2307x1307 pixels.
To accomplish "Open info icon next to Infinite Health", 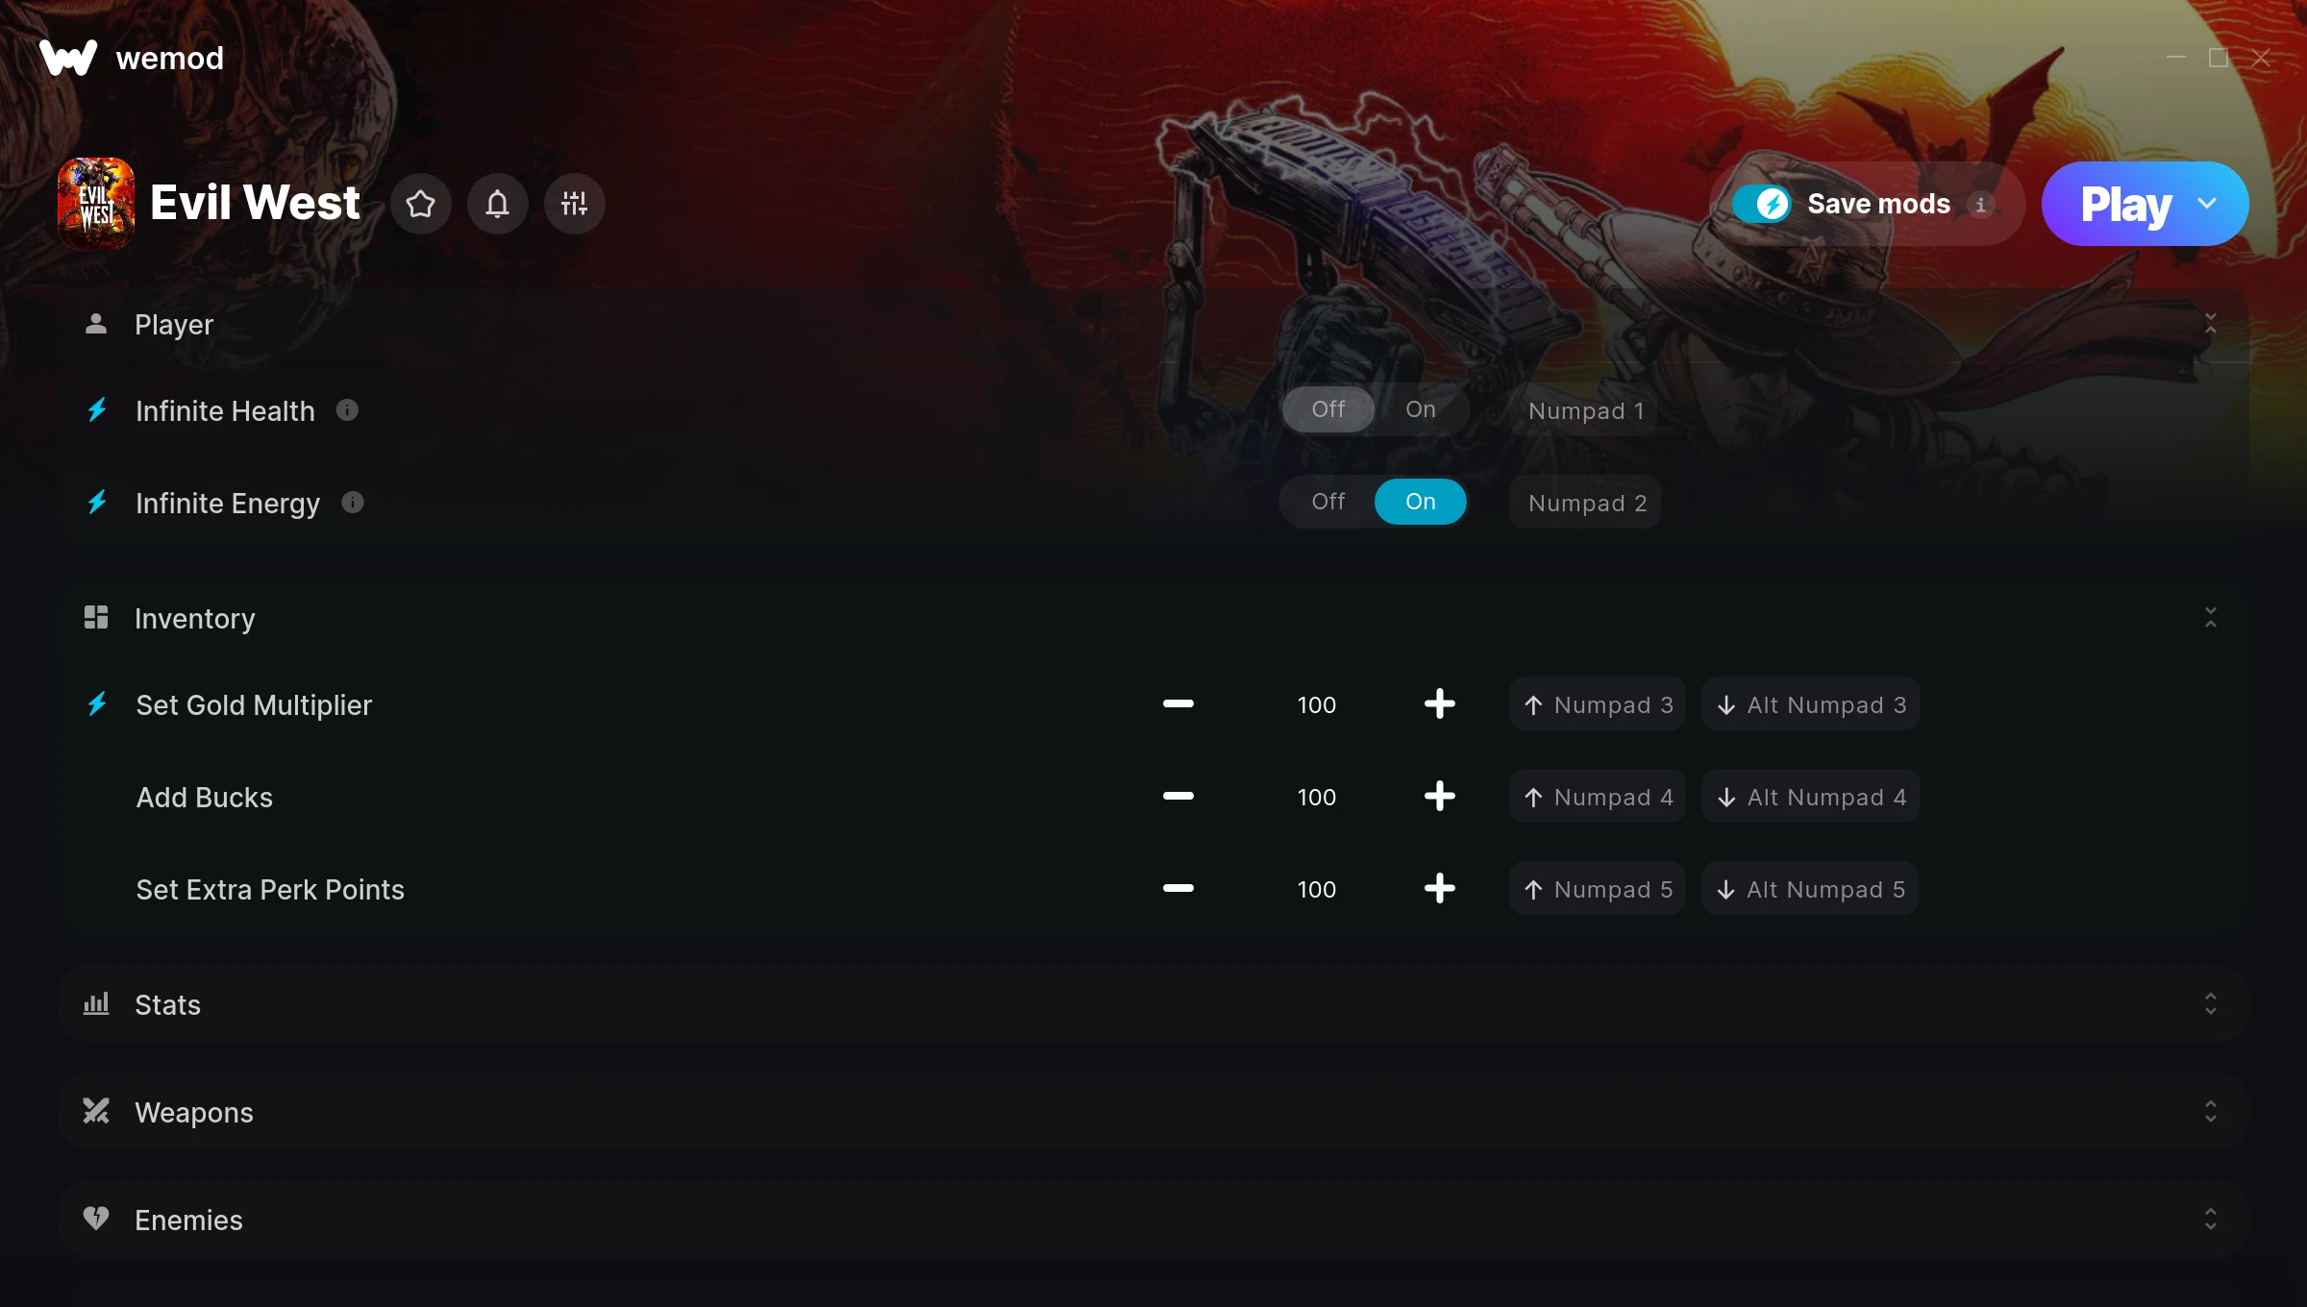I will [x=347, y=410].
